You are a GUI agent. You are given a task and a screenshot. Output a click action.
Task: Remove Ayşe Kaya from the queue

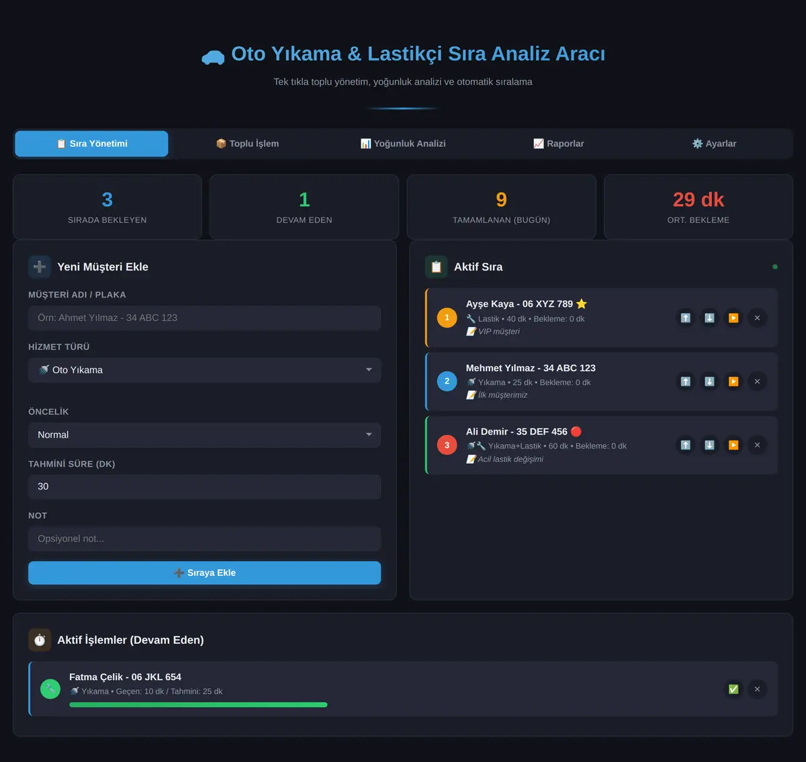[757, 318]
